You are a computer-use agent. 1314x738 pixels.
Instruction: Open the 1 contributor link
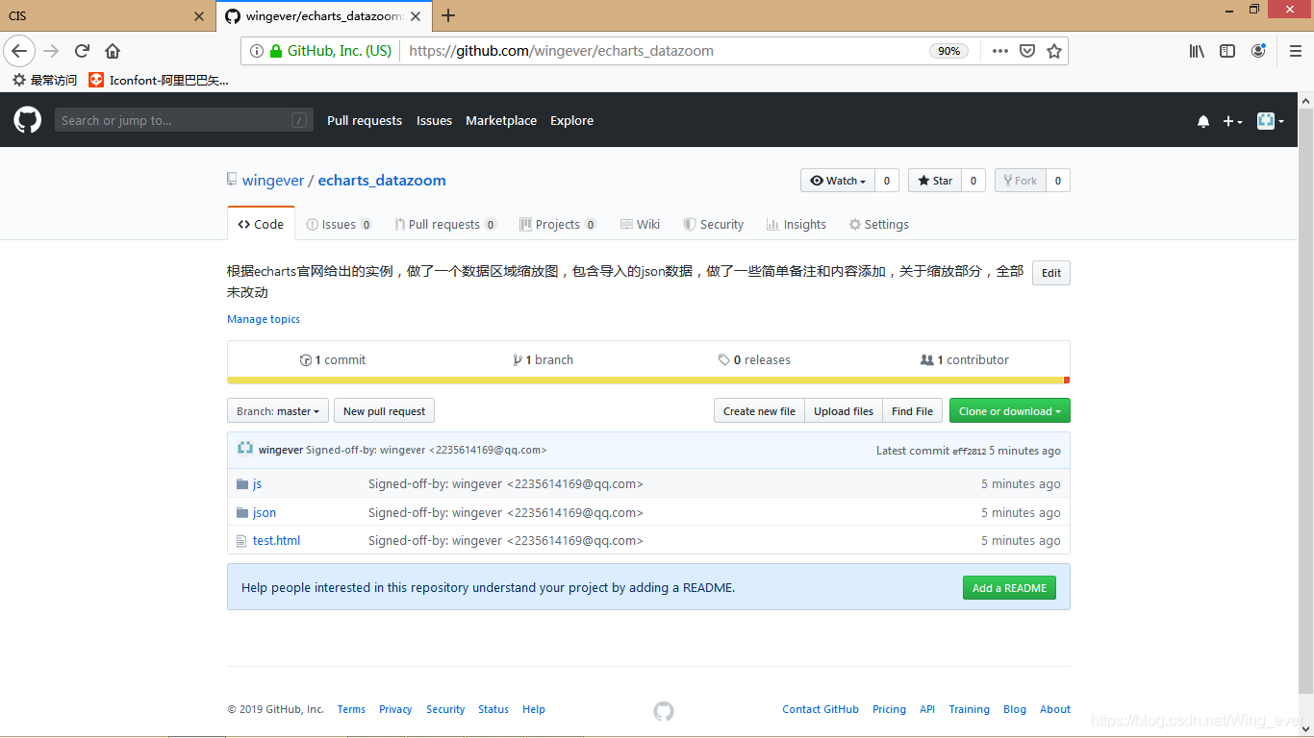(x=965, y=360)
